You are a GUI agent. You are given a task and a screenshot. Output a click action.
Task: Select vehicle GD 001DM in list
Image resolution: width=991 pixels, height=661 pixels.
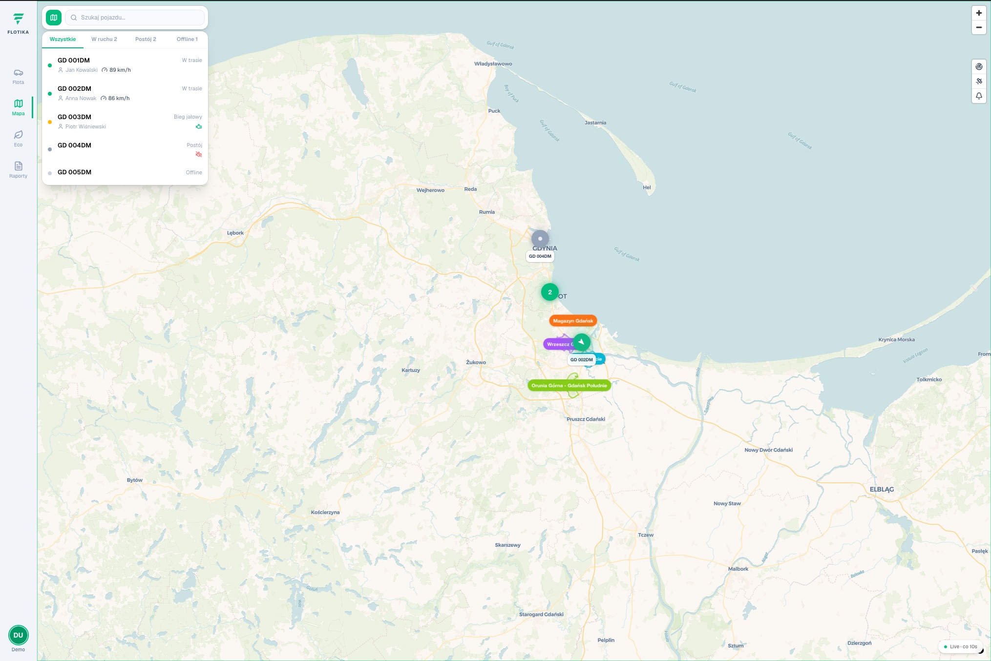125,65
